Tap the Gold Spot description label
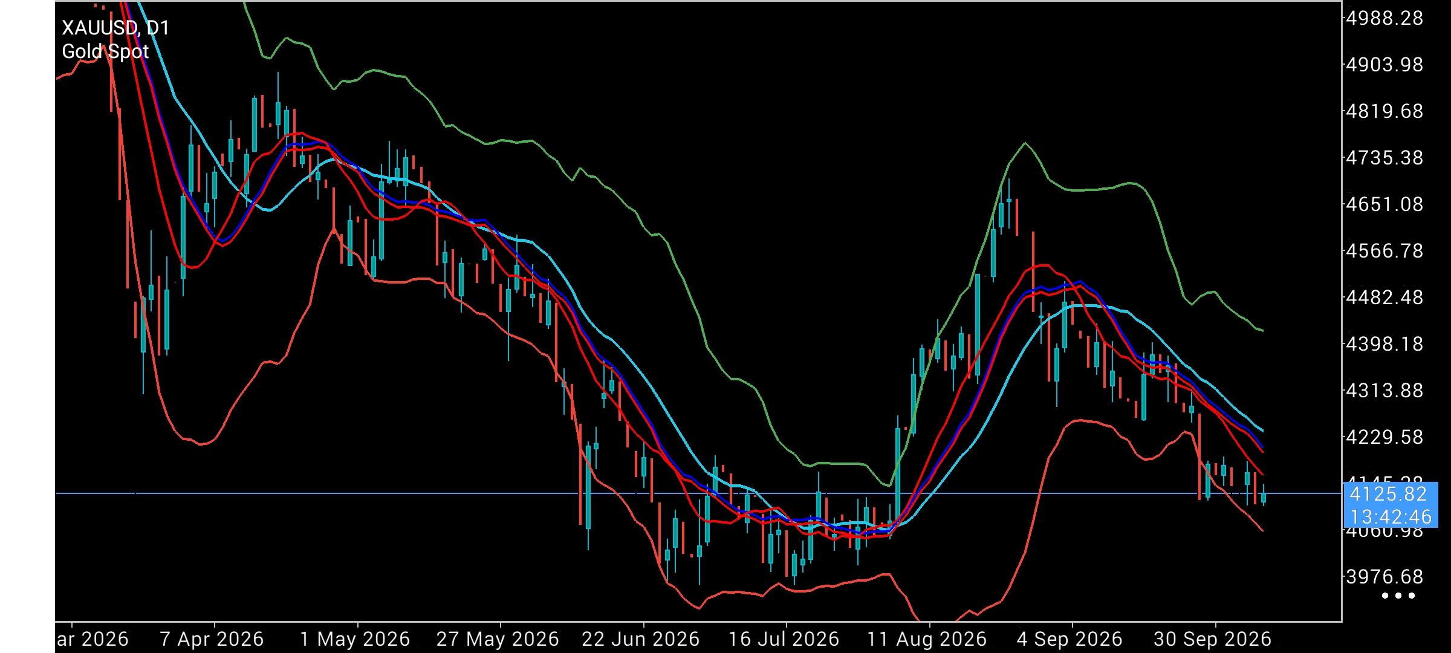Screen dimensions: 1451x653 coord(105,51)
